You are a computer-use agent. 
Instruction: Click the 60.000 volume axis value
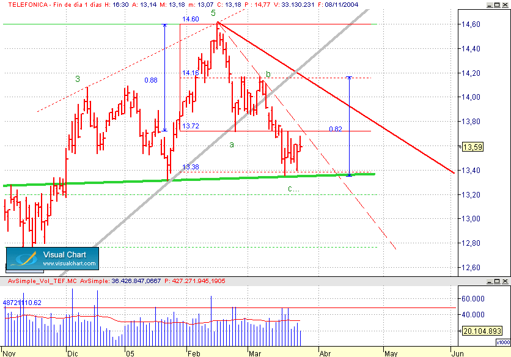click(x=473, y=299)
